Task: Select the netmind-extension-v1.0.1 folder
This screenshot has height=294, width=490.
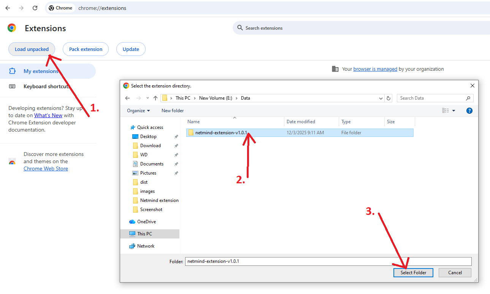Action: pyautogui.click(x=220, y=133)
